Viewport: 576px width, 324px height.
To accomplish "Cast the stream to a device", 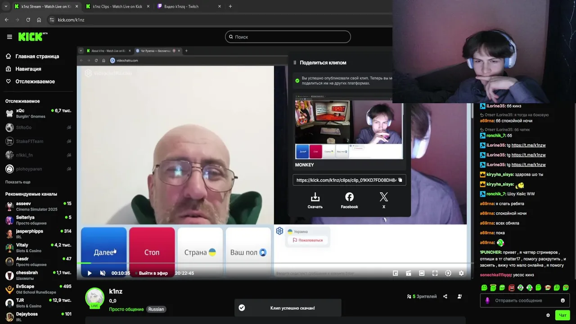I will (x=409, y=273).
